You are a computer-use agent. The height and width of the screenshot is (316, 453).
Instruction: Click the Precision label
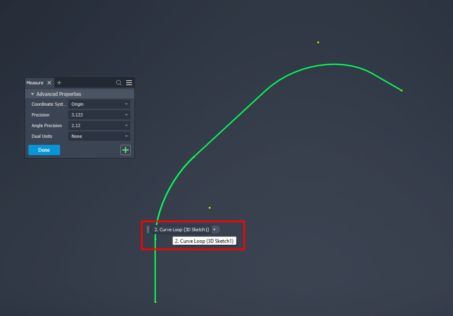pos(40,115)
